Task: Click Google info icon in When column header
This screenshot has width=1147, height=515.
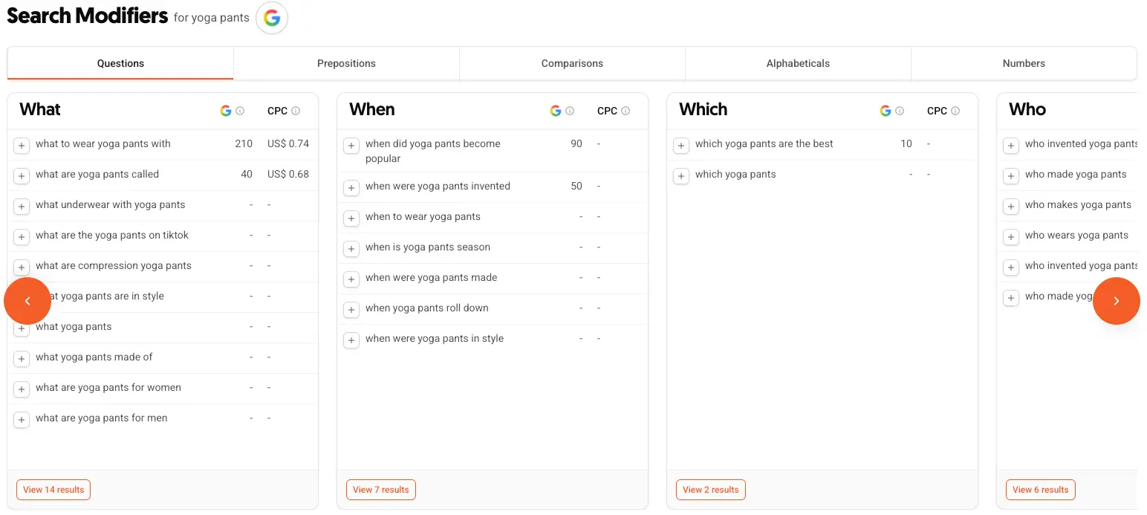Action: [570, 111]
